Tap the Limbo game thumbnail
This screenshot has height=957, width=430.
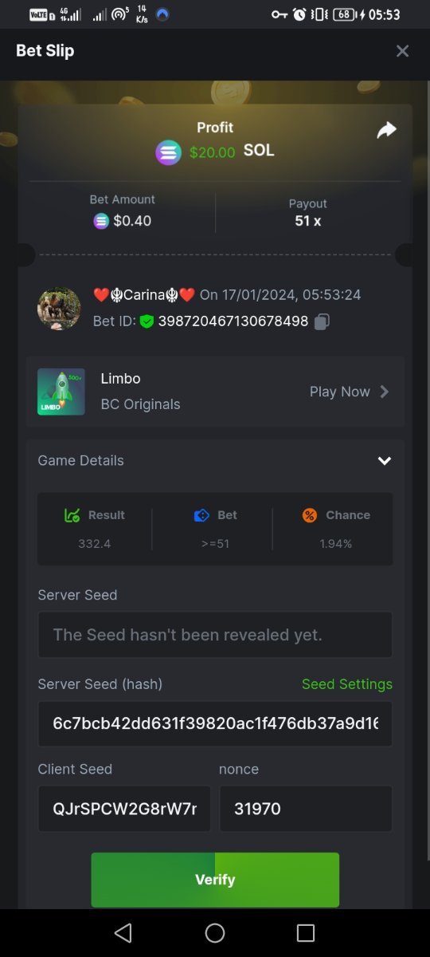click(x=61, y=392)
